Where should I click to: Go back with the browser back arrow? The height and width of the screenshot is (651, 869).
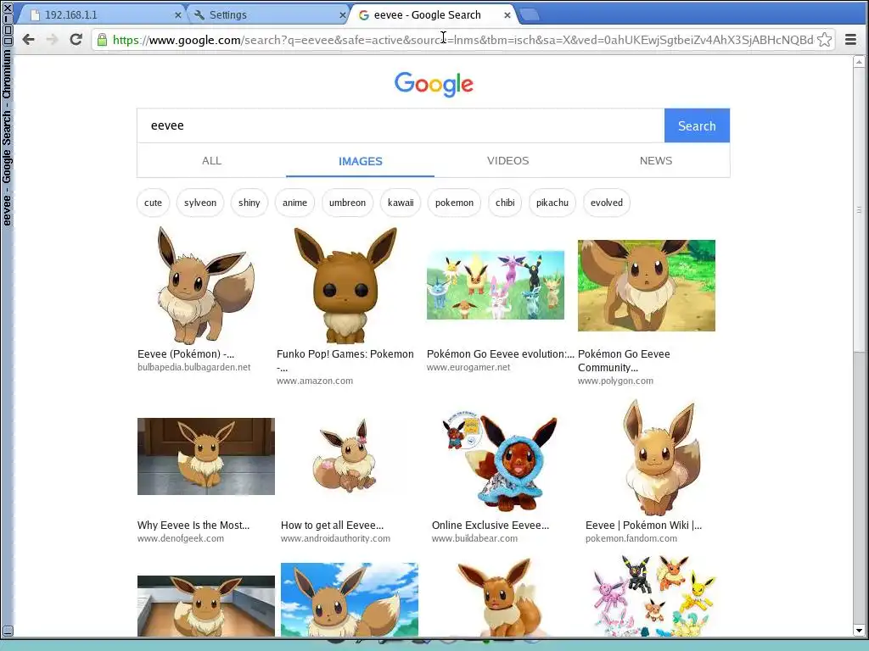coord(28,39)
